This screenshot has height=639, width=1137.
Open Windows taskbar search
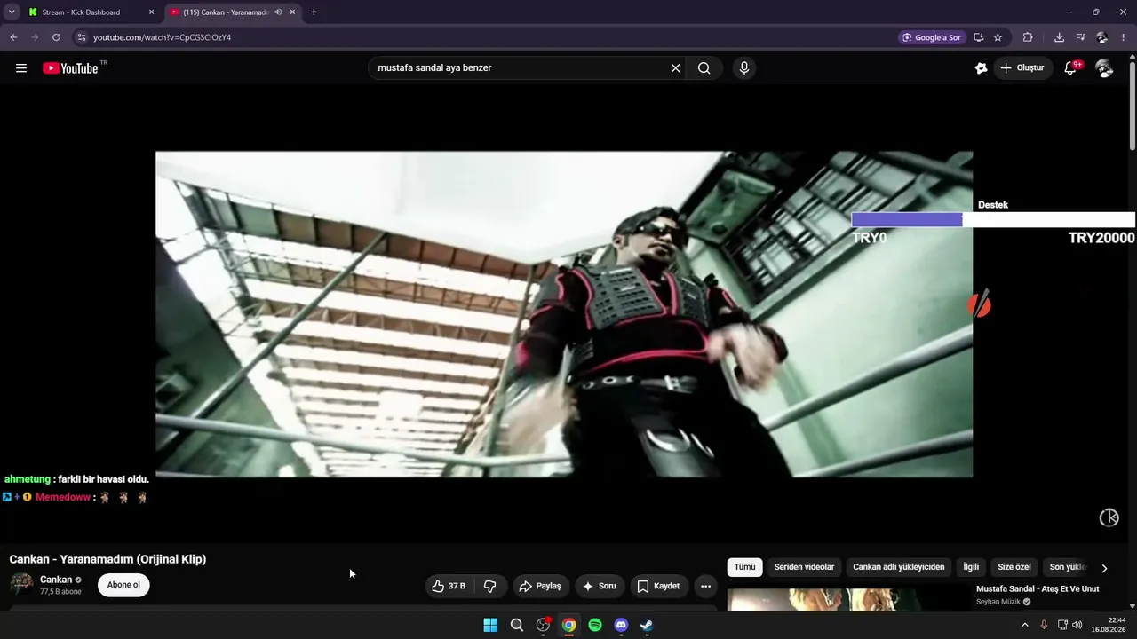(517, 625)
